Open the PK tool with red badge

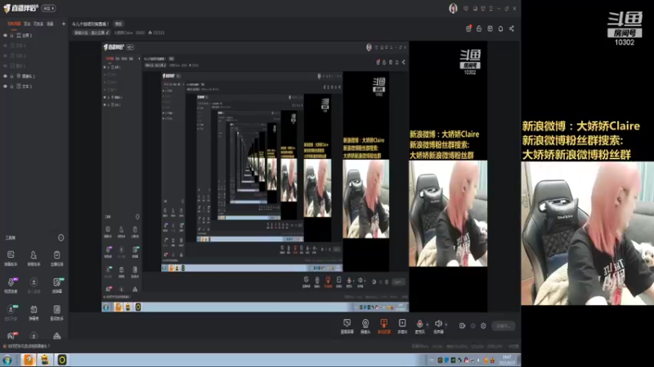[11, 335]
